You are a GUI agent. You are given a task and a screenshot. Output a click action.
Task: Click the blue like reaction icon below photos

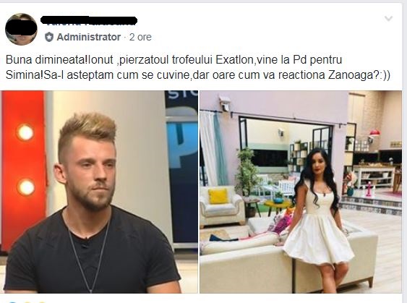12,302
